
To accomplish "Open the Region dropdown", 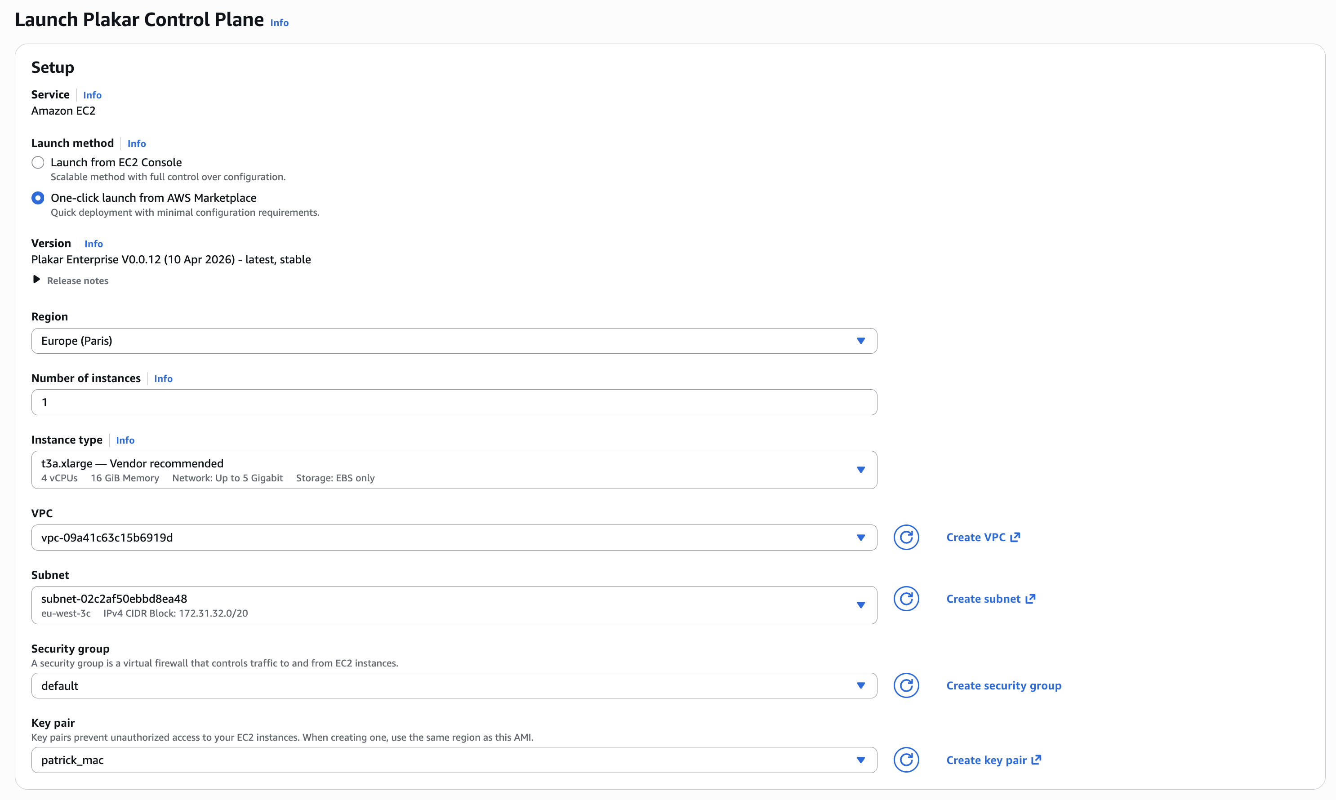I will click(454, 341).
